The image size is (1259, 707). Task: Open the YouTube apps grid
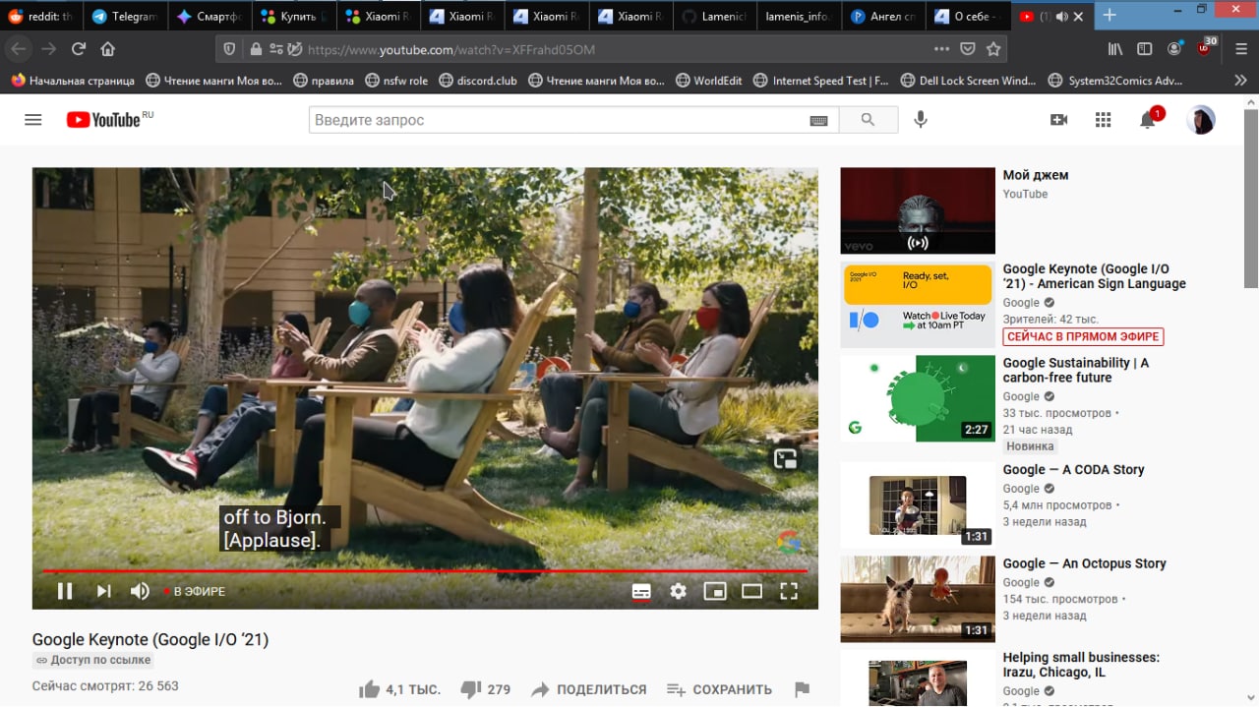point(1103,120)
